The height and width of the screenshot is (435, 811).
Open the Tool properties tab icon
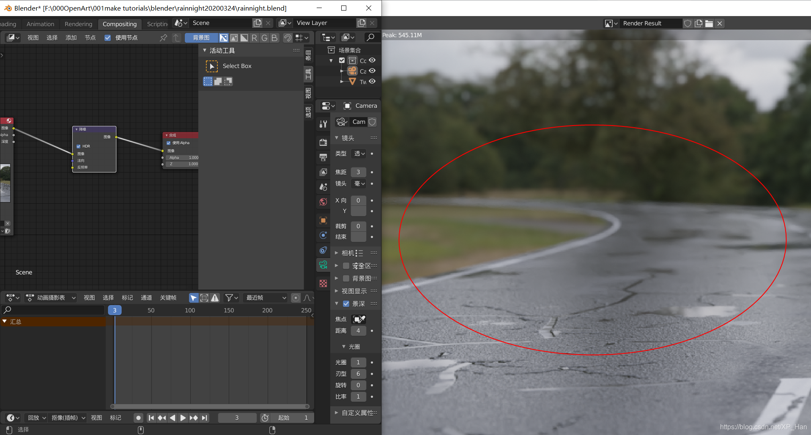pyautogui.click(x=323, y=124)
